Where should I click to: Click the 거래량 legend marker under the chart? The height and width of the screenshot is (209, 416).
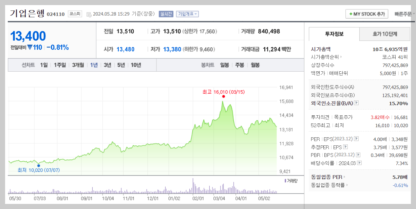tap(285, 181)
